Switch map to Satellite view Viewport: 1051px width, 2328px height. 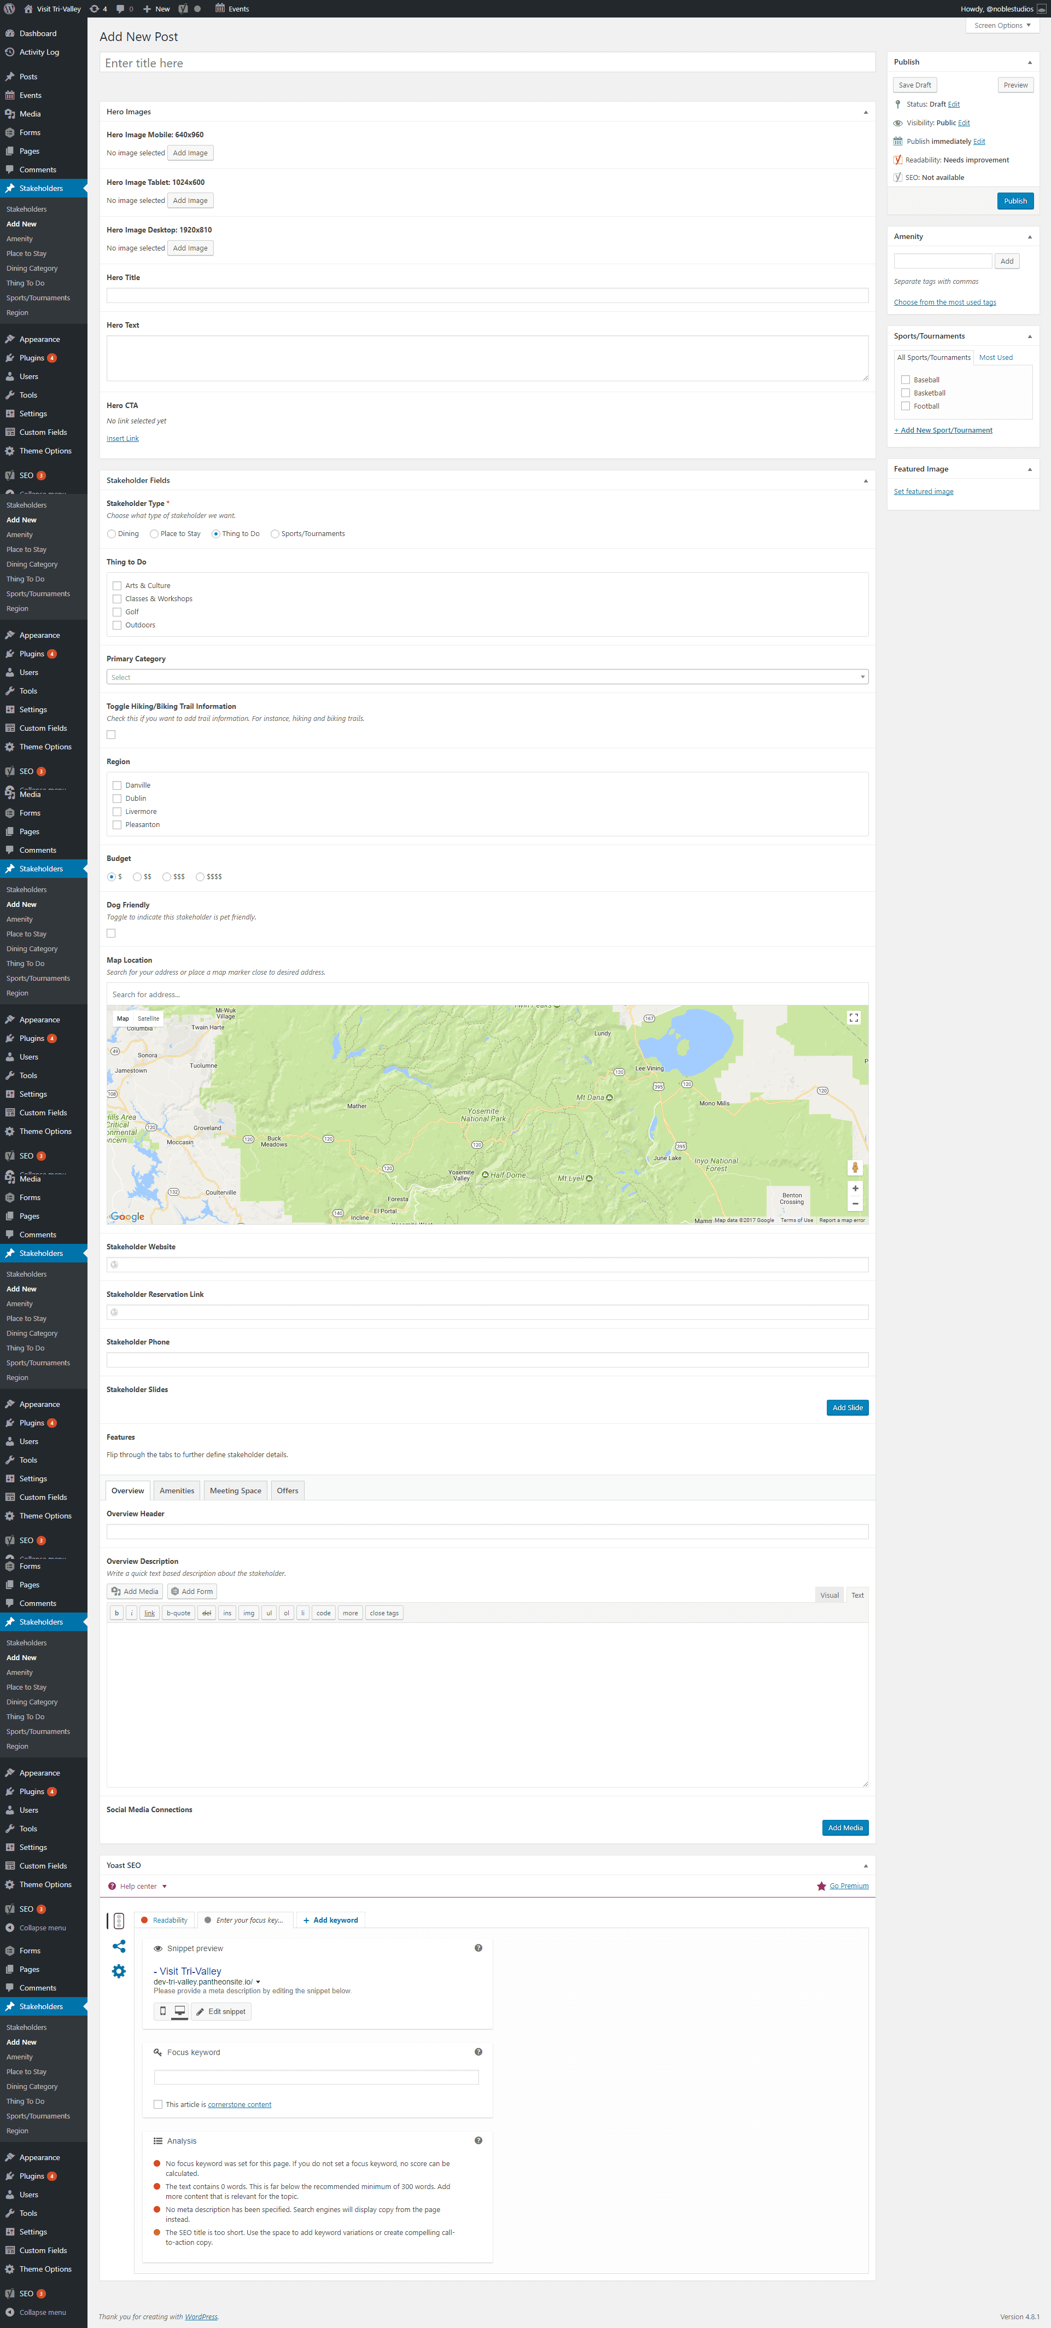tap(148, 1018)
